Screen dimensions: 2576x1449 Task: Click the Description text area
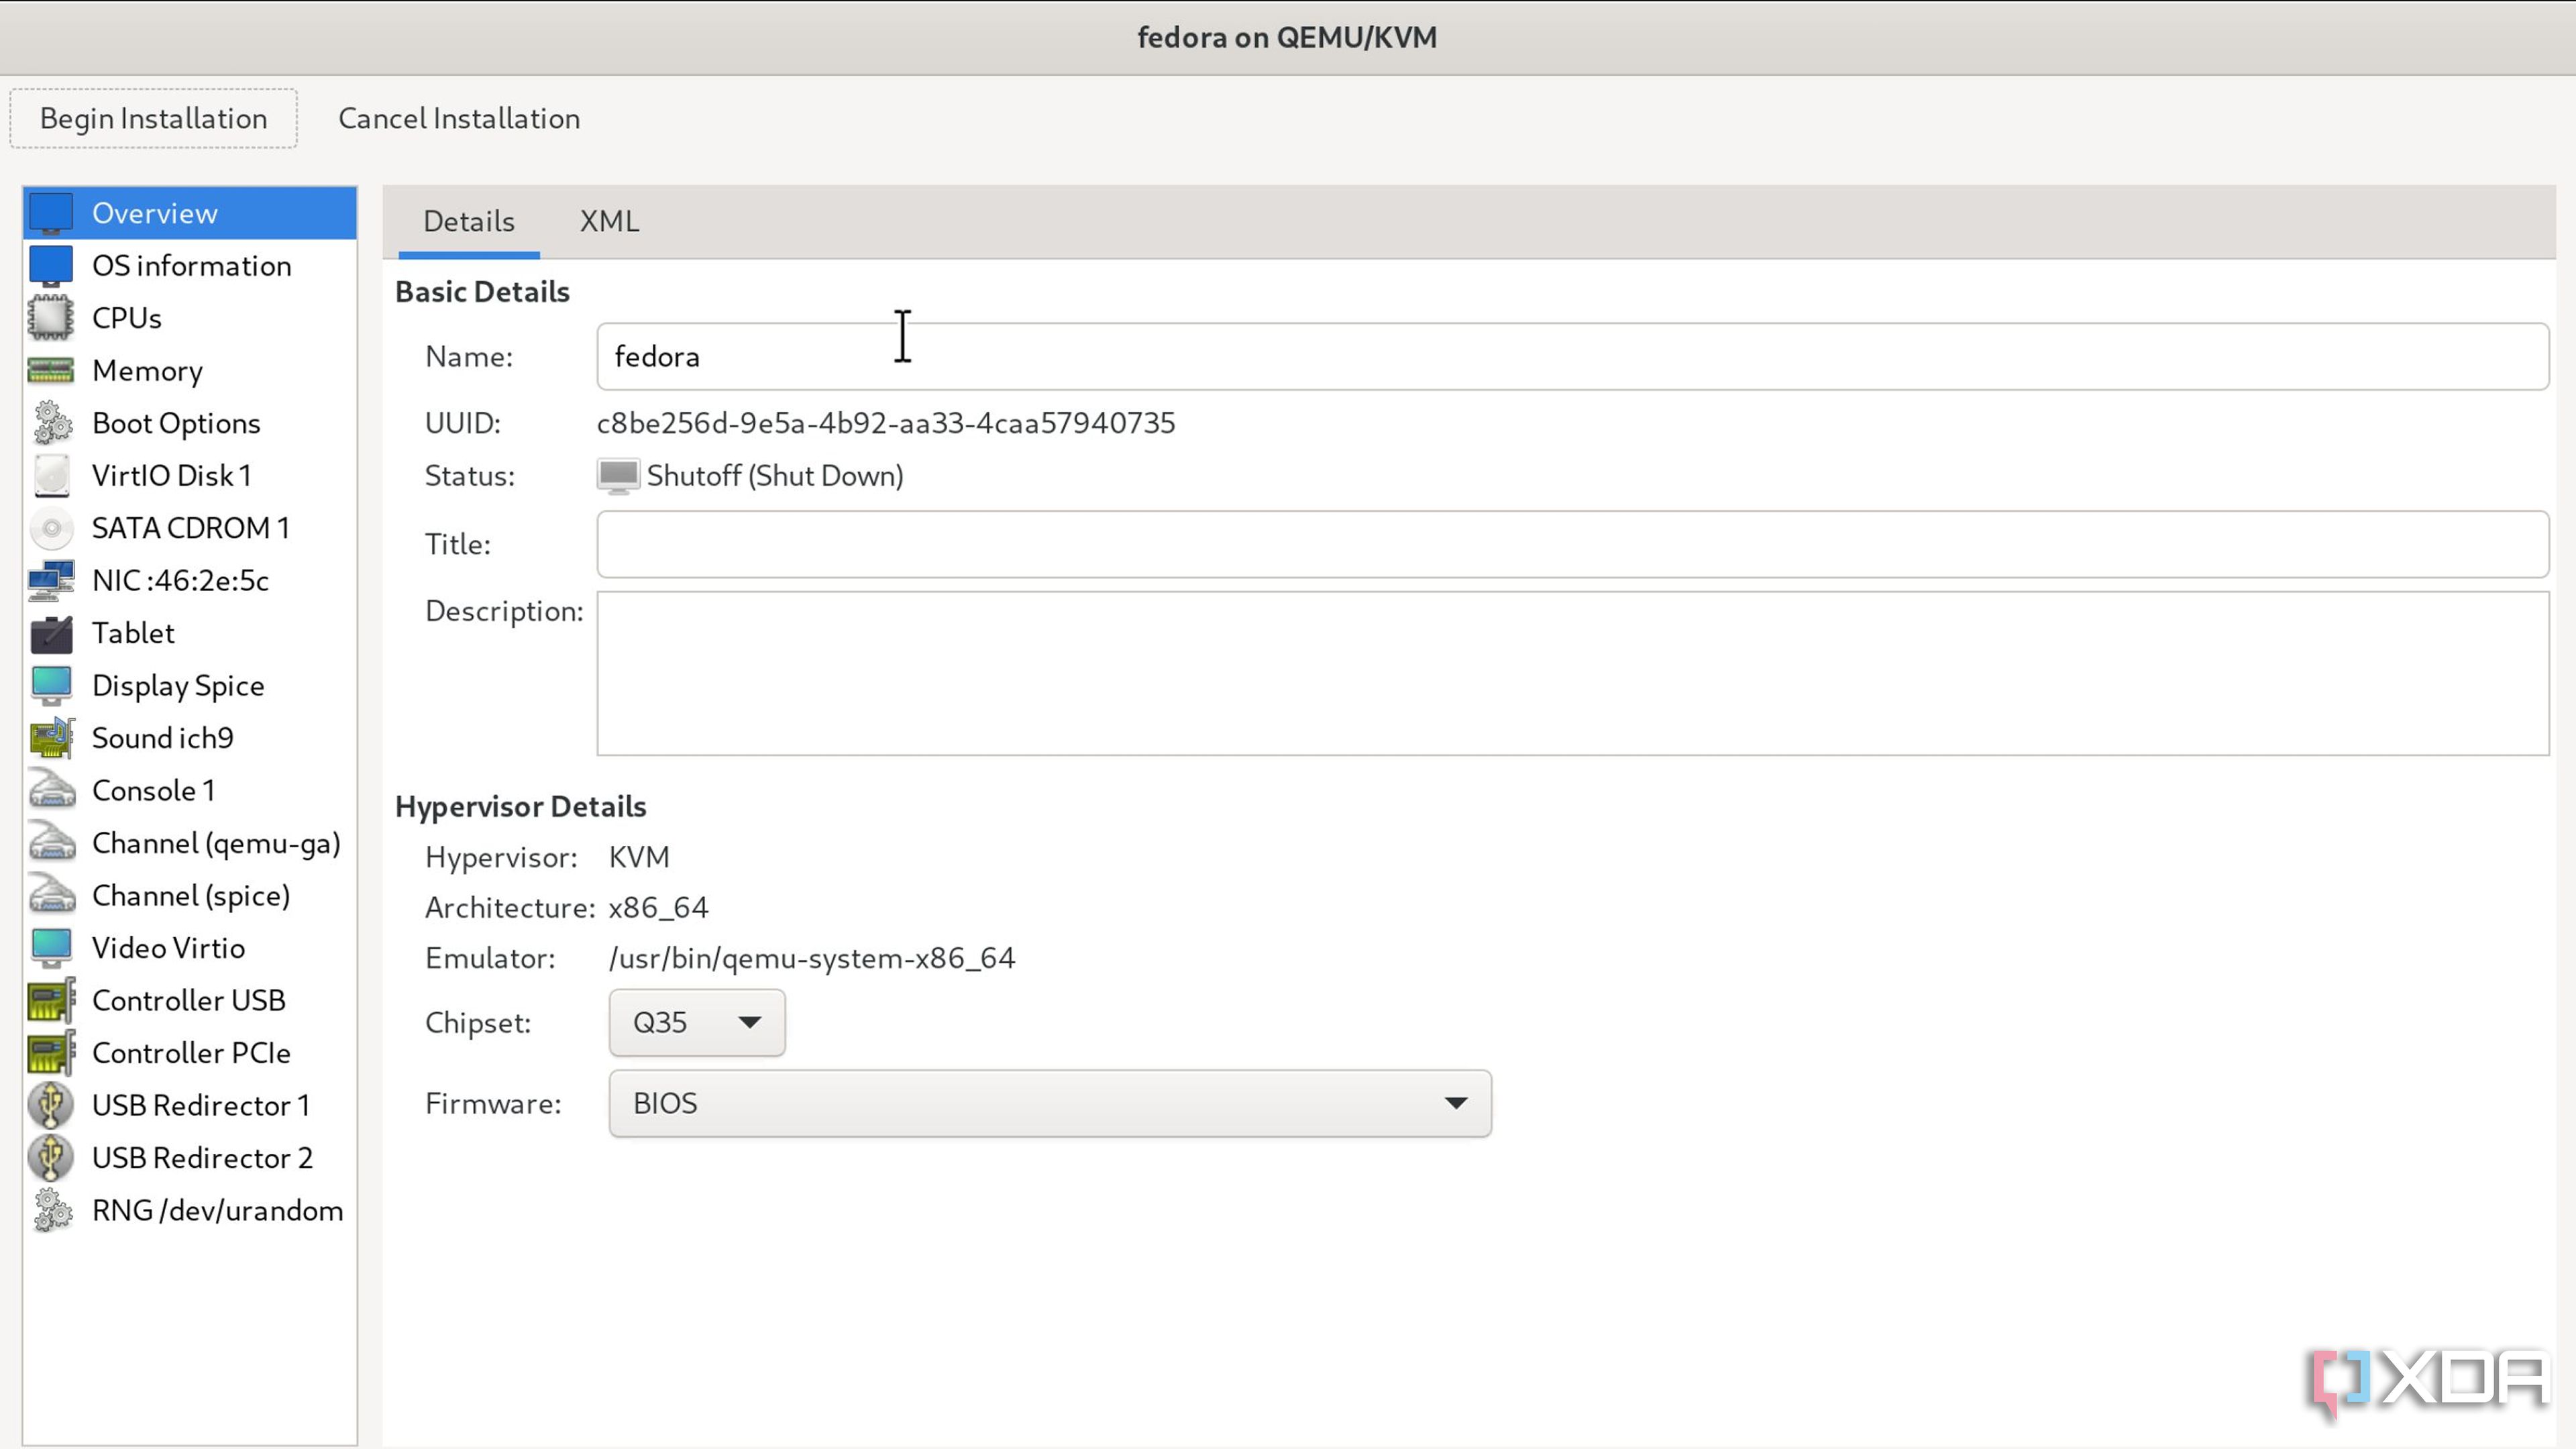1573,673
